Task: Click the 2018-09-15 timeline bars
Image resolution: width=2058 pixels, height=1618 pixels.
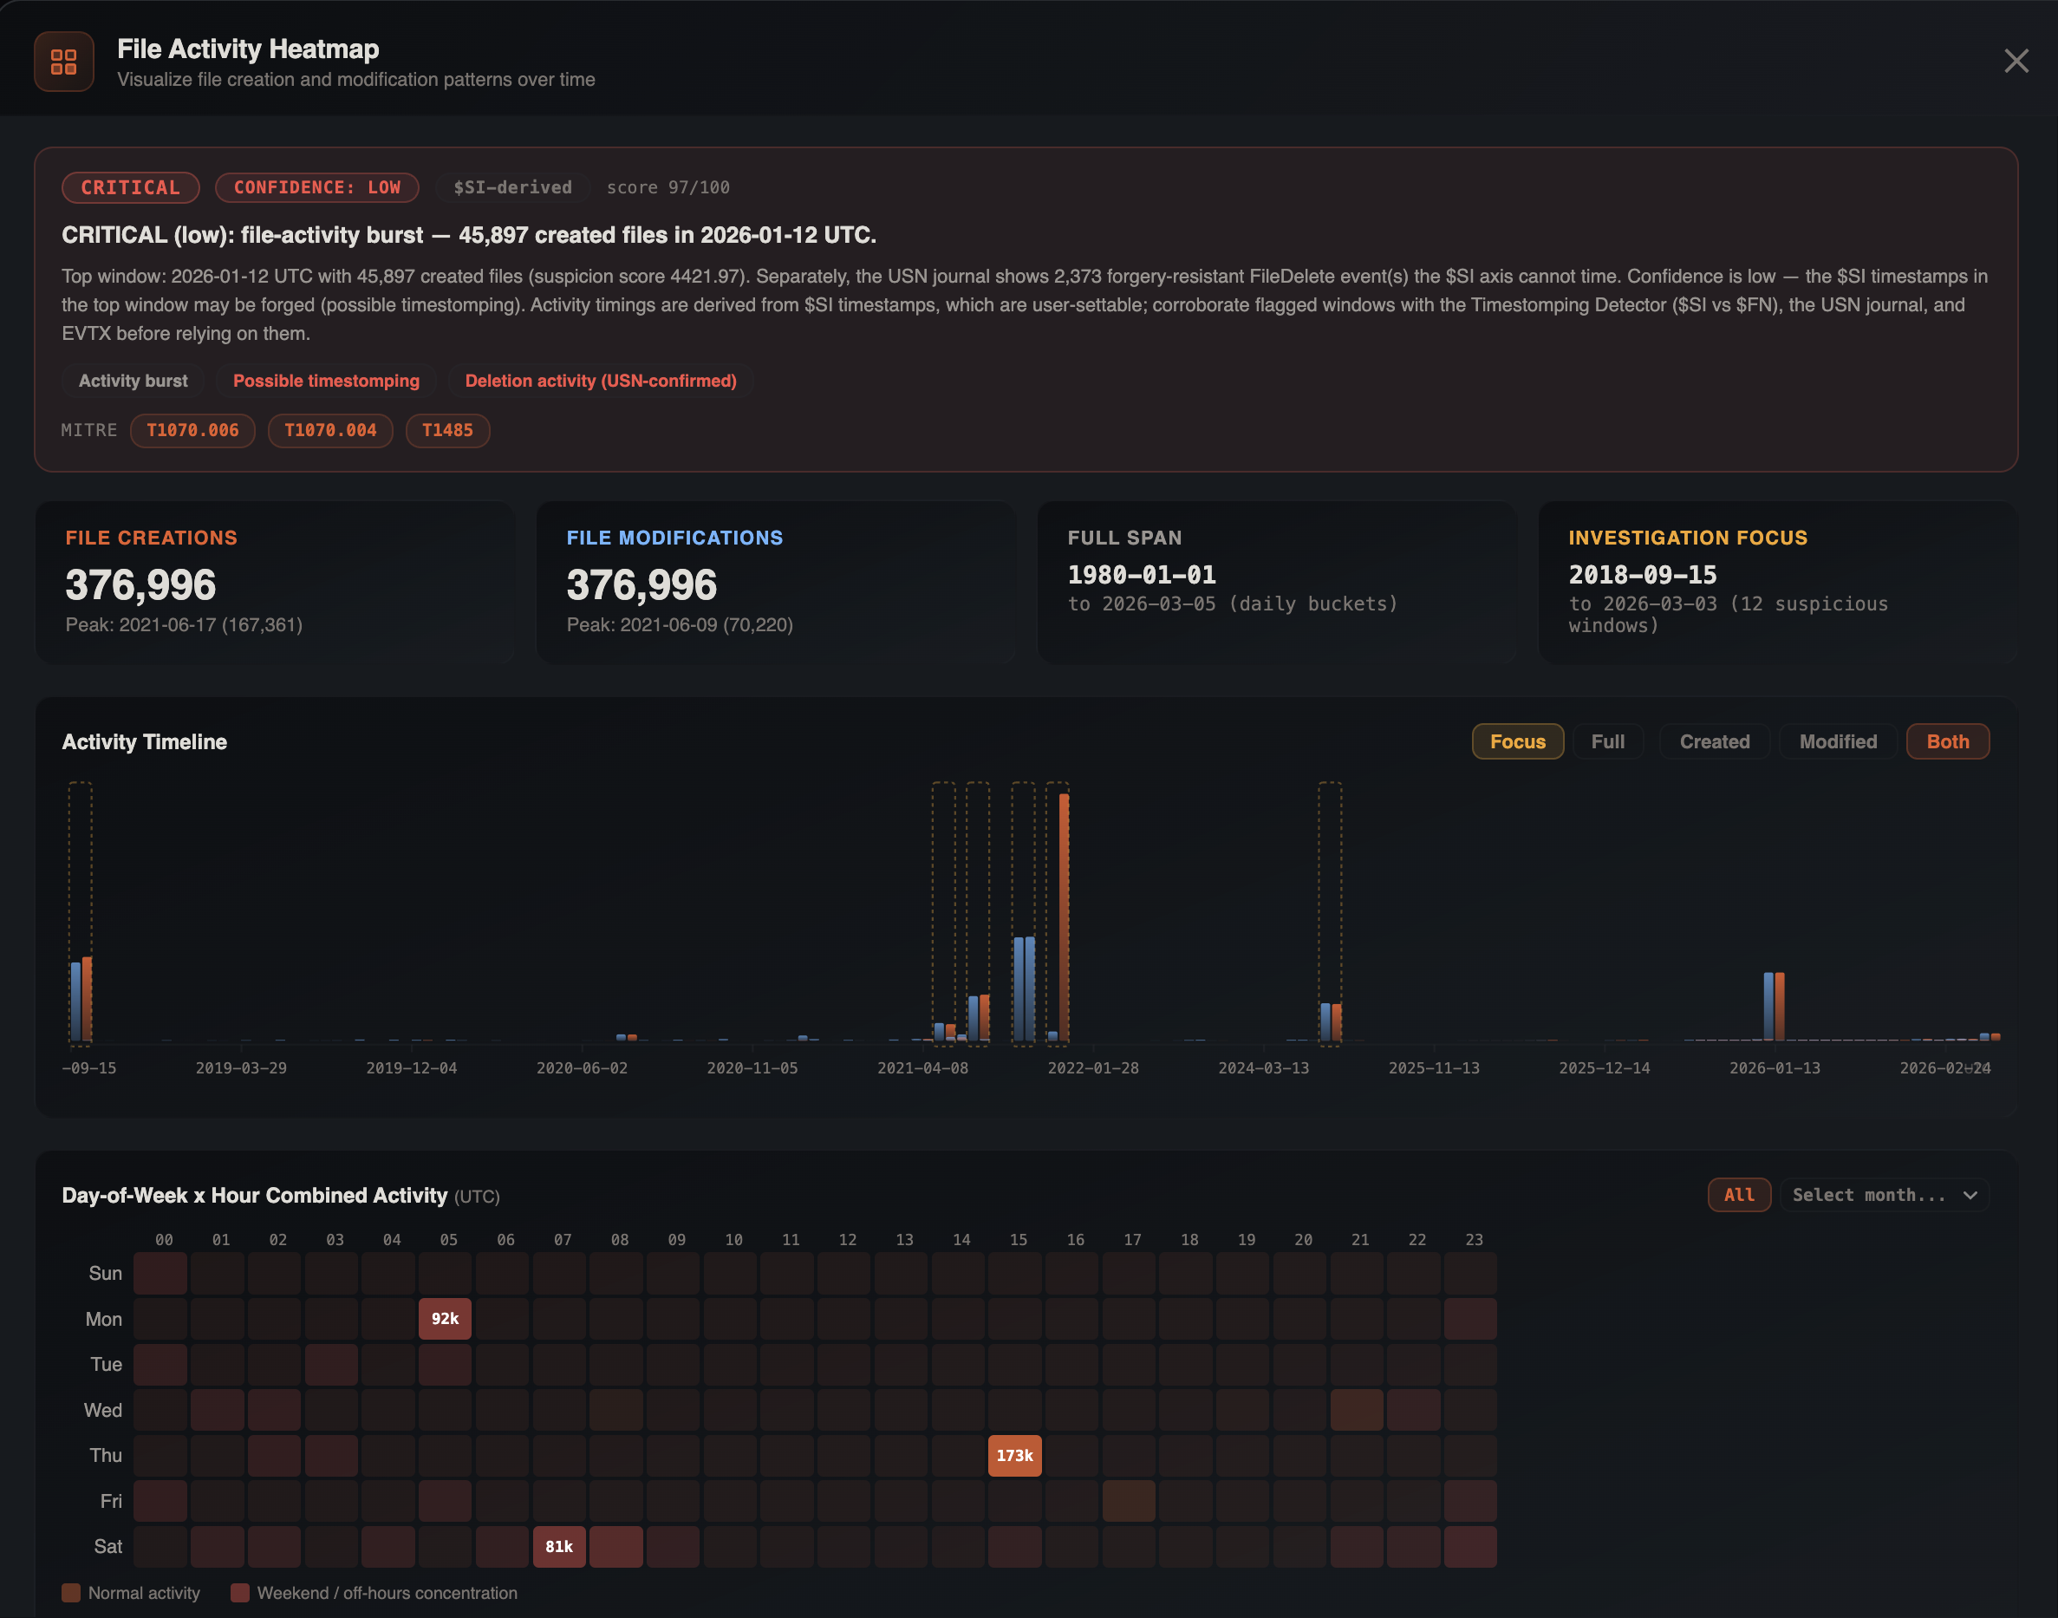Action: [81, 1000]
